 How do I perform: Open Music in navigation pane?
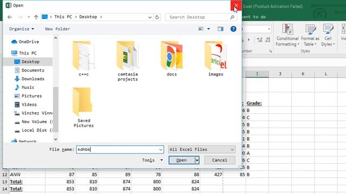click(x=24, y=87)
